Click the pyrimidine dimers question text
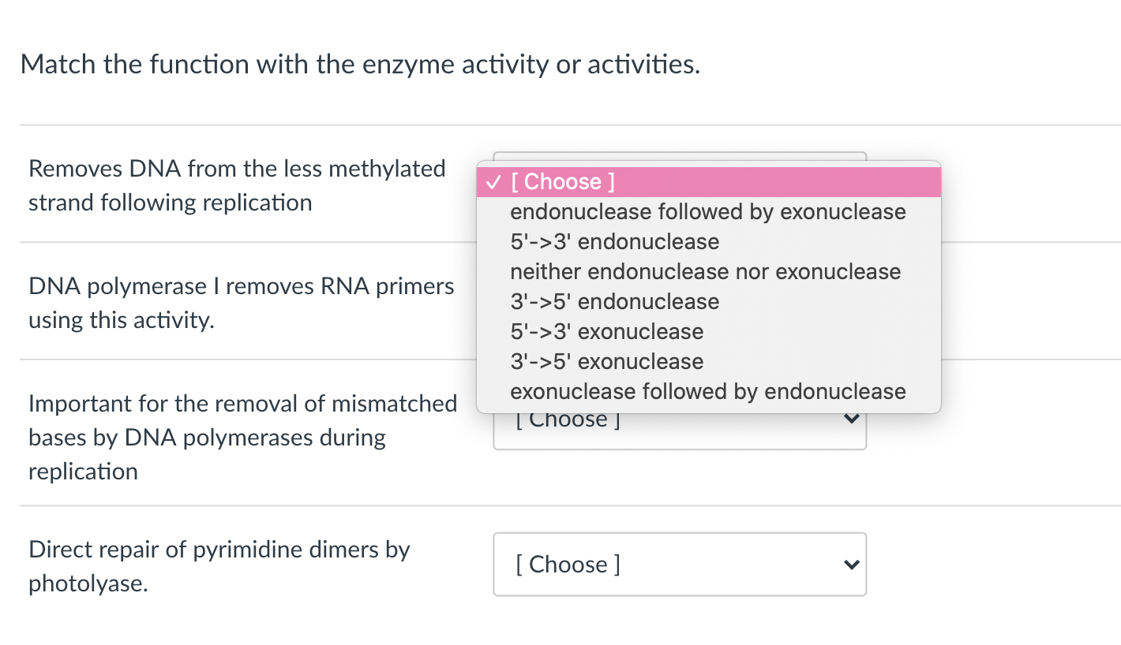1121x645 pixels. tap(219, 565)
